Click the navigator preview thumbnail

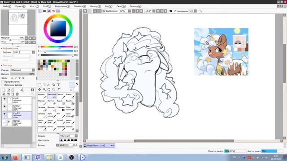click(18, 22)
